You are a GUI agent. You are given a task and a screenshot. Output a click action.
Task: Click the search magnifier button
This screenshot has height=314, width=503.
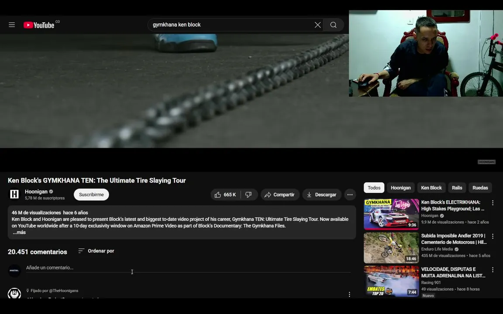point(333,25)
